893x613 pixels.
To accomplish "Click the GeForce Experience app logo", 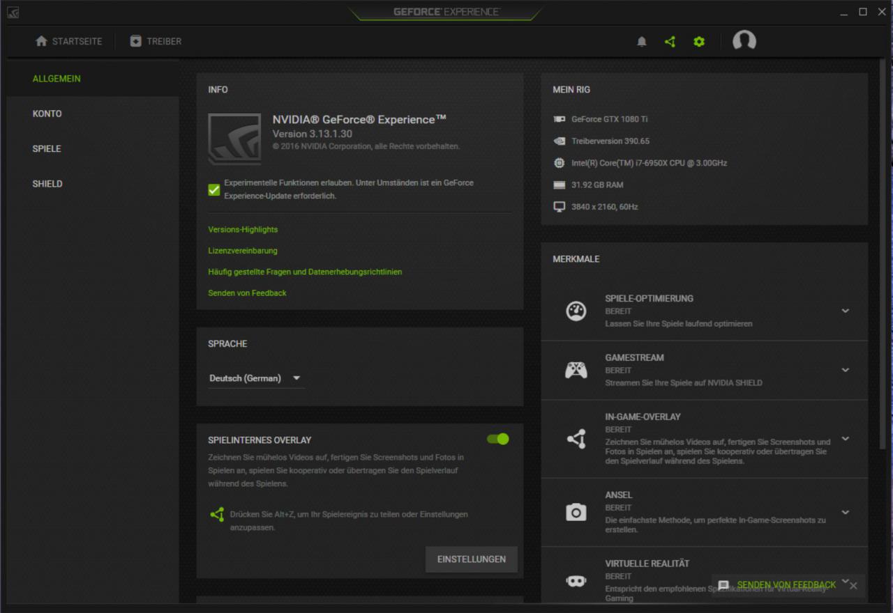I will [234, 139].
